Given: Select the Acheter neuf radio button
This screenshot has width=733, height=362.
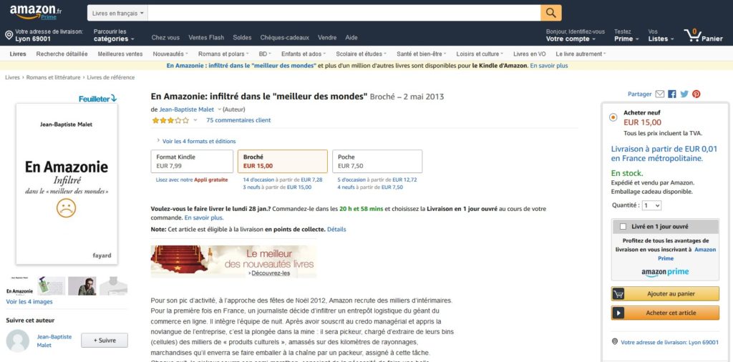Looking at the screenshot, I should pos(613,117).
